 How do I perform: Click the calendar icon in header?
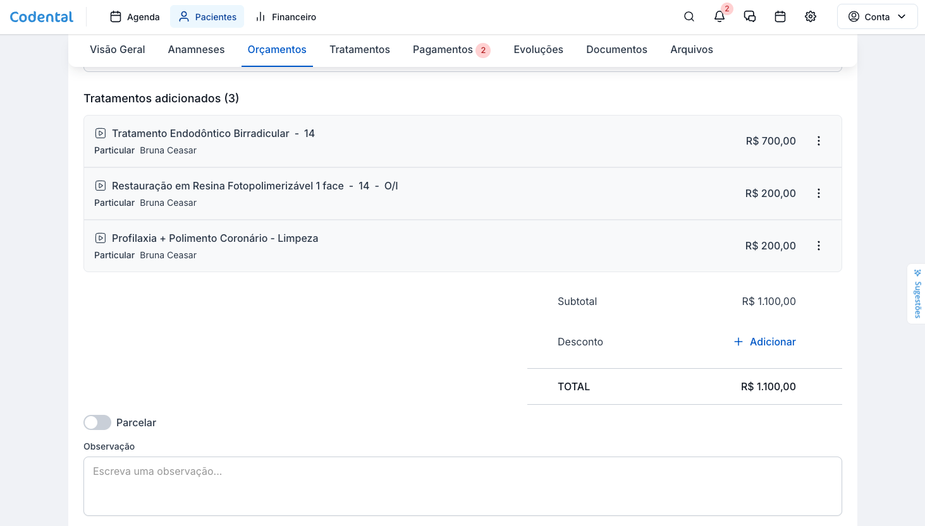point(780,17)
